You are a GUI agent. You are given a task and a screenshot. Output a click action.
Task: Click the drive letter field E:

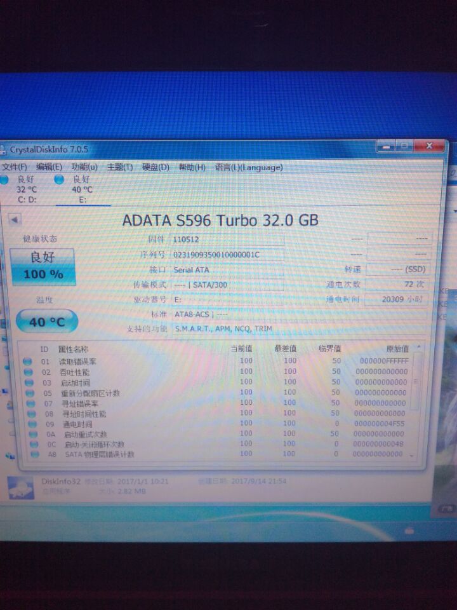pos(227,299)
